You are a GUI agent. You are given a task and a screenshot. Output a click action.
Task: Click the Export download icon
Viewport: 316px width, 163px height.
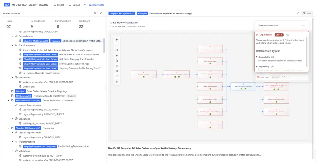(x=55, y=5)
